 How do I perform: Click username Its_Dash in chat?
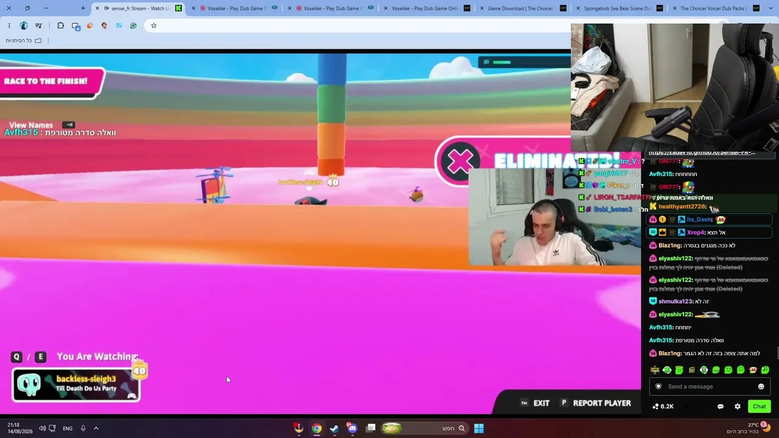pos(699,220)
